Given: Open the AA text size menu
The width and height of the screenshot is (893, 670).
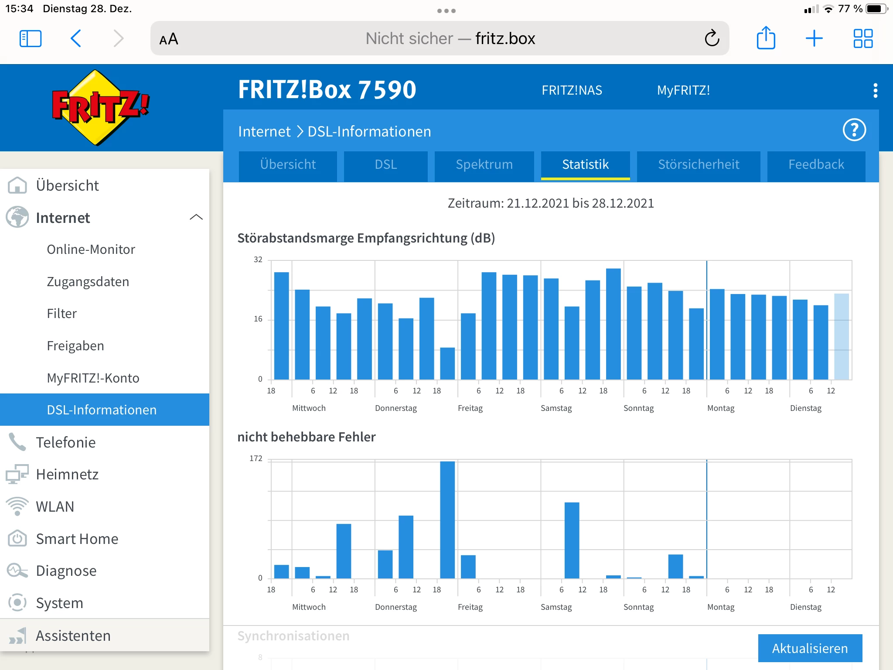Looking at the screenshot, I should tap(169, 39).
